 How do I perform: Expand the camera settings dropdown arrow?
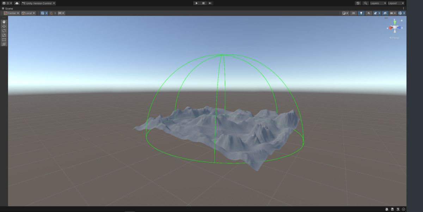(x=395, y=13)
